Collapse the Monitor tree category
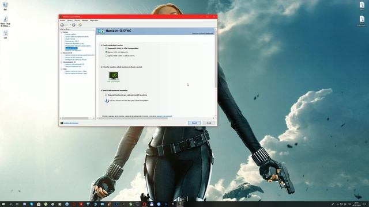369x207 pixels. (x=62, y=32)
